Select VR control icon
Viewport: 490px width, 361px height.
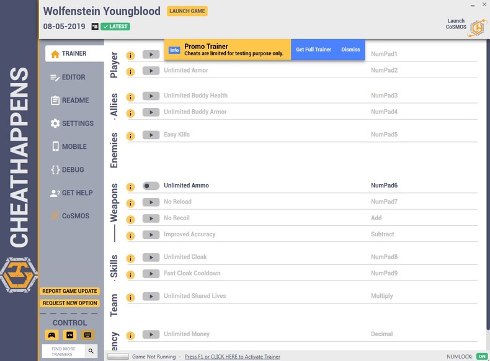click(69, 335)
